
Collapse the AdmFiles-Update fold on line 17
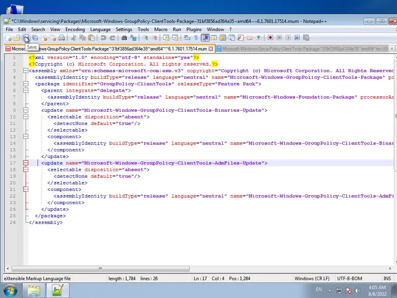click(x=26, y=163)
